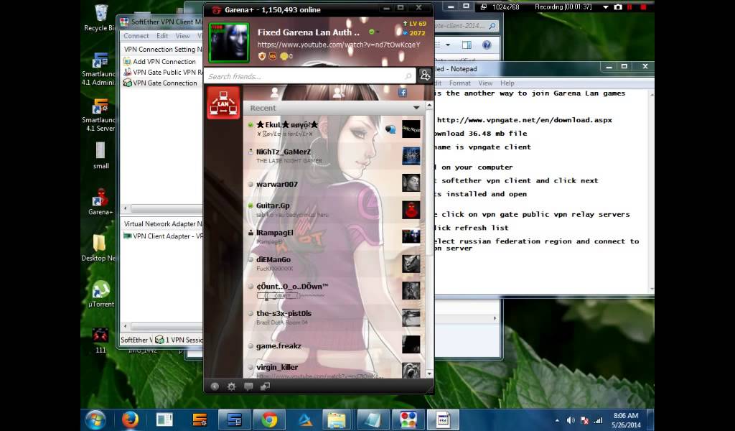Click warwar007's avatar thumbnail
The height and width of the screenshot is (431, 735).
[411, 183]
